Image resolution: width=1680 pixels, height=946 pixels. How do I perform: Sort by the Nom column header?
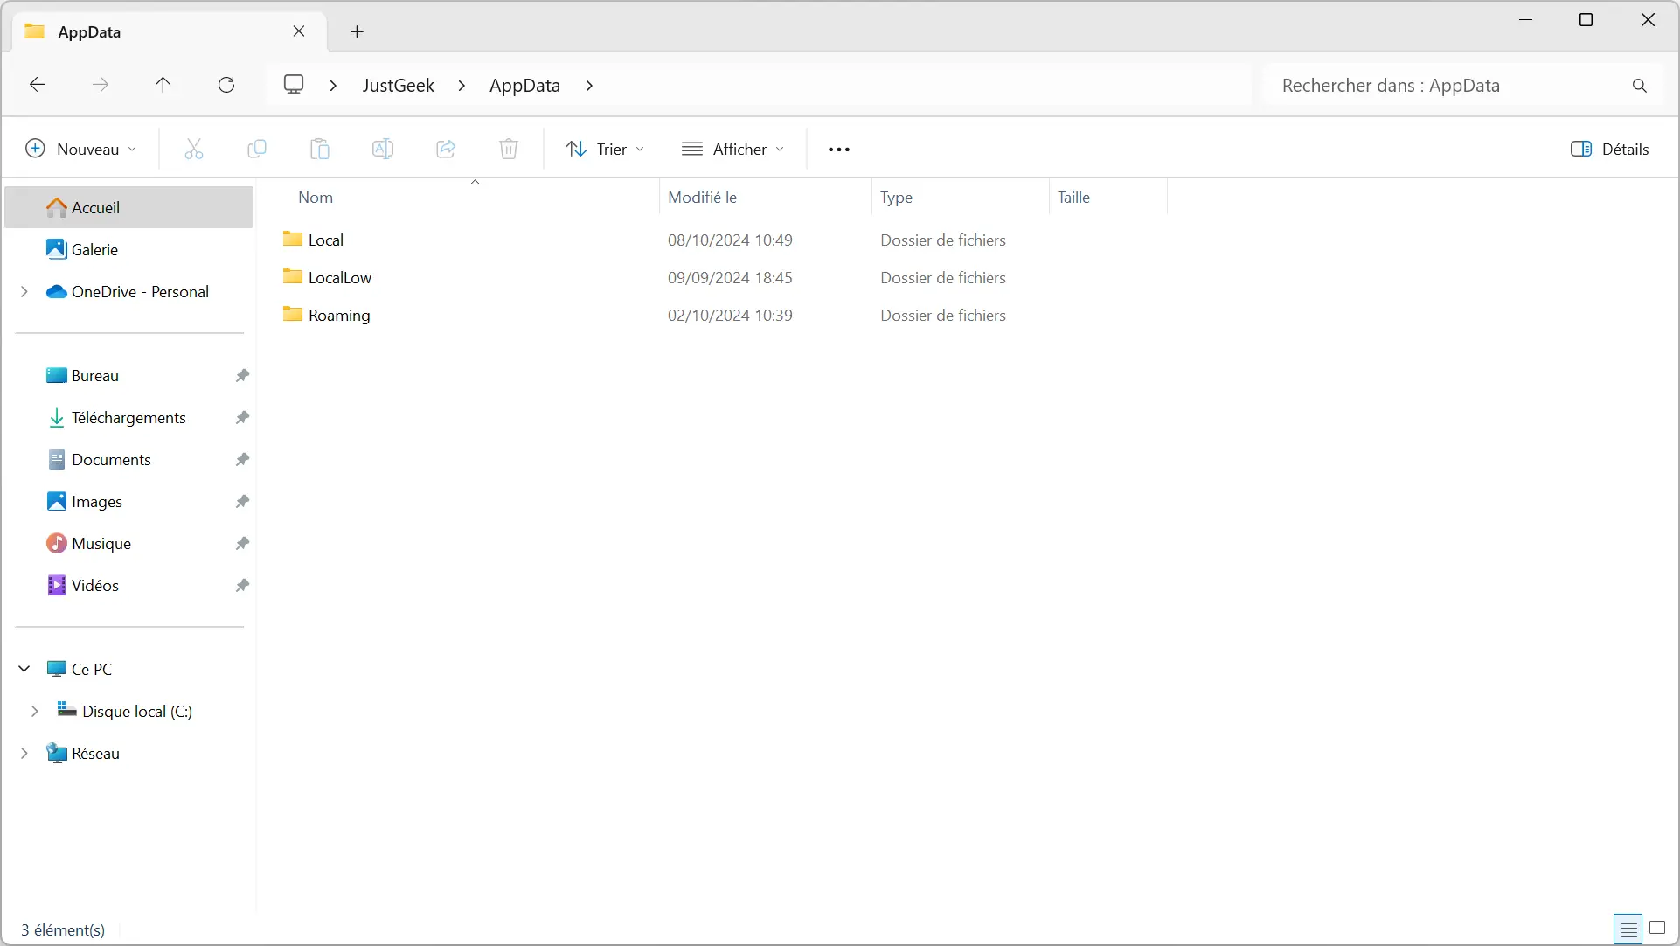click(316, 198)
